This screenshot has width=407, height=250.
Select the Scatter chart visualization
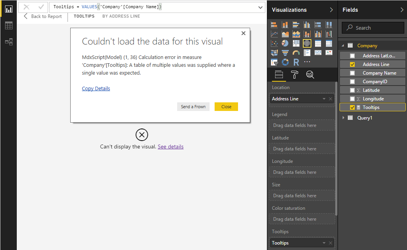[274, 43]
